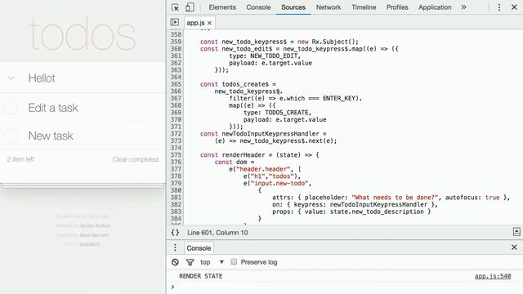523x294 pixels.
Task: Open the Network tab
Action: tap(329, 7)
